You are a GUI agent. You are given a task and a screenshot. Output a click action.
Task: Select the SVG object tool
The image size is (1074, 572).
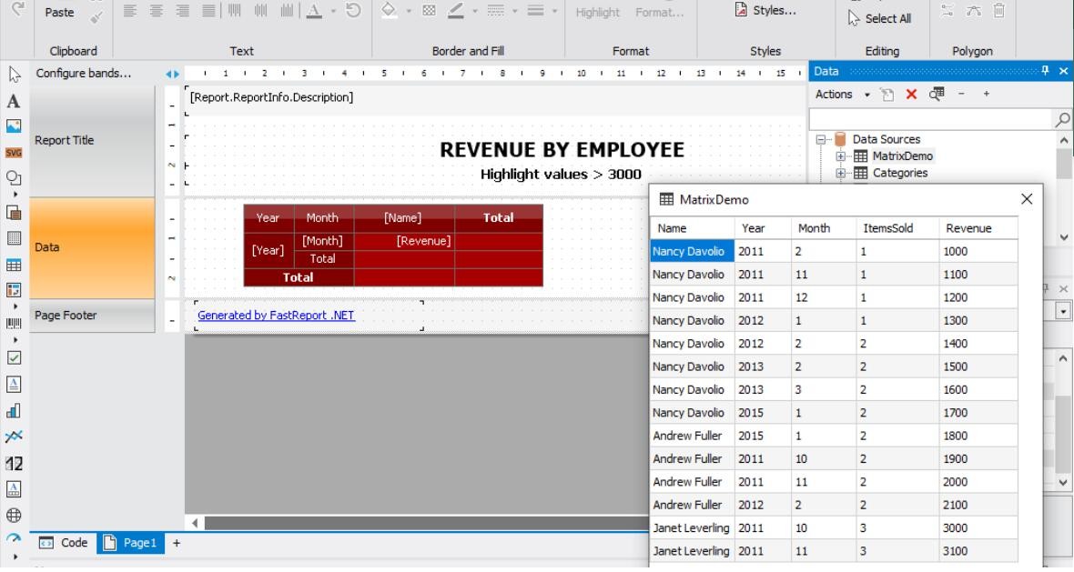14,153
